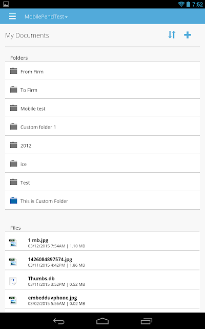Tap the blue folder icon beside This is Custom Folder
Screen dimensions: 205x329
(x=14, y=200)
